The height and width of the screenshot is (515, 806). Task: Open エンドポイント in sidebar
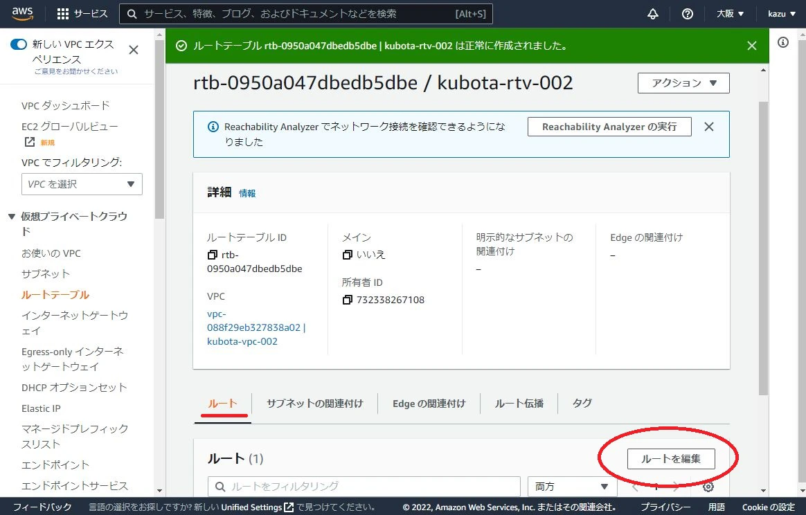pos(55,464)
